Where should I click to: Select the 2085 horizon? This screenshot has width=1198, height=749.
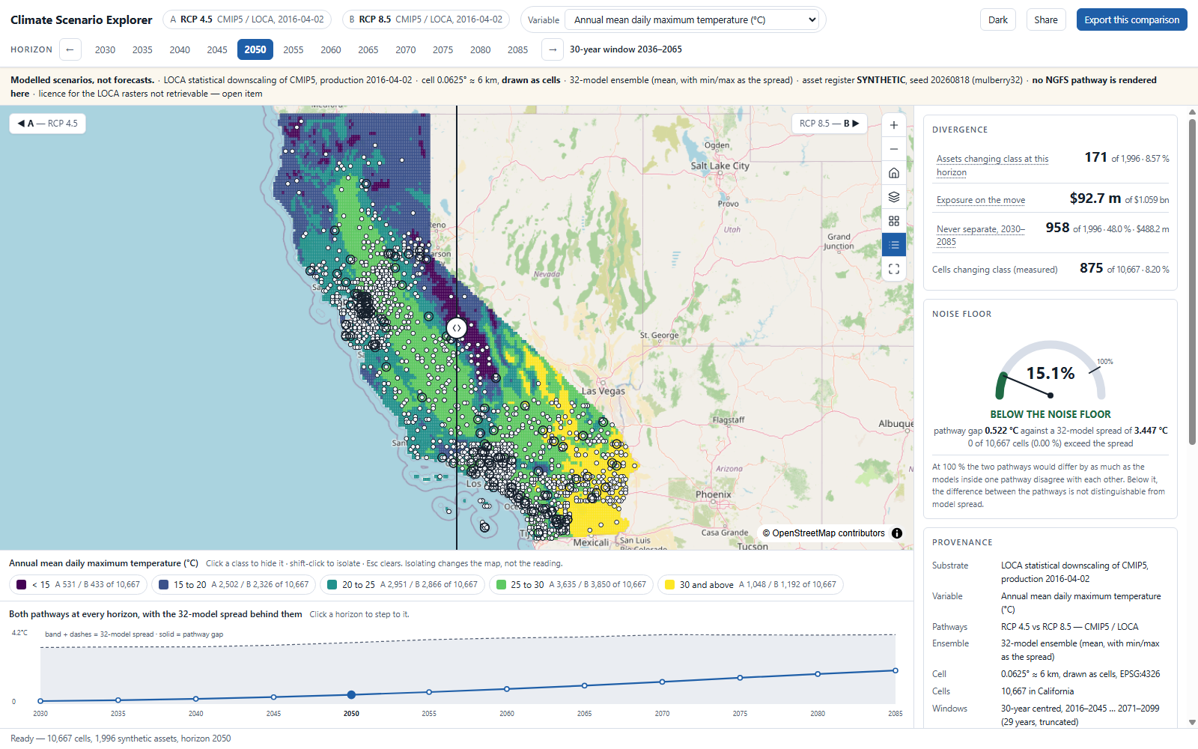coord(518,49)
